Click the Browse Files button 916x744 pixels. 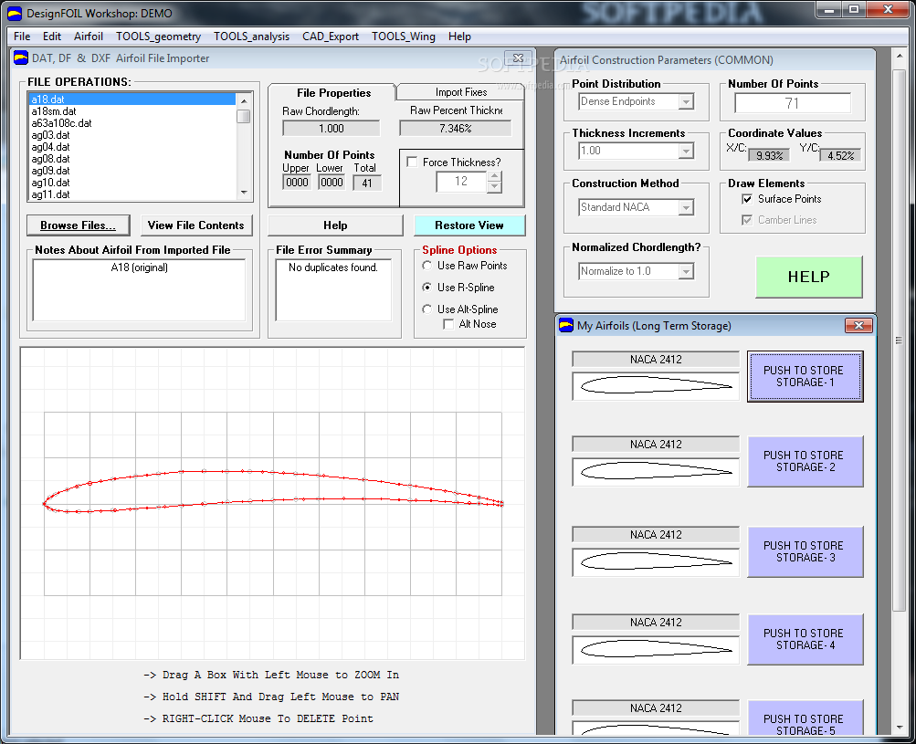tap(78, 225)
